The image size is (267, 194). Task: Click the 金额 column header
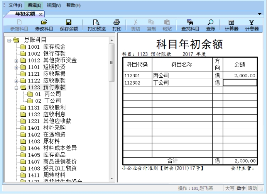[x=240, y=65]
